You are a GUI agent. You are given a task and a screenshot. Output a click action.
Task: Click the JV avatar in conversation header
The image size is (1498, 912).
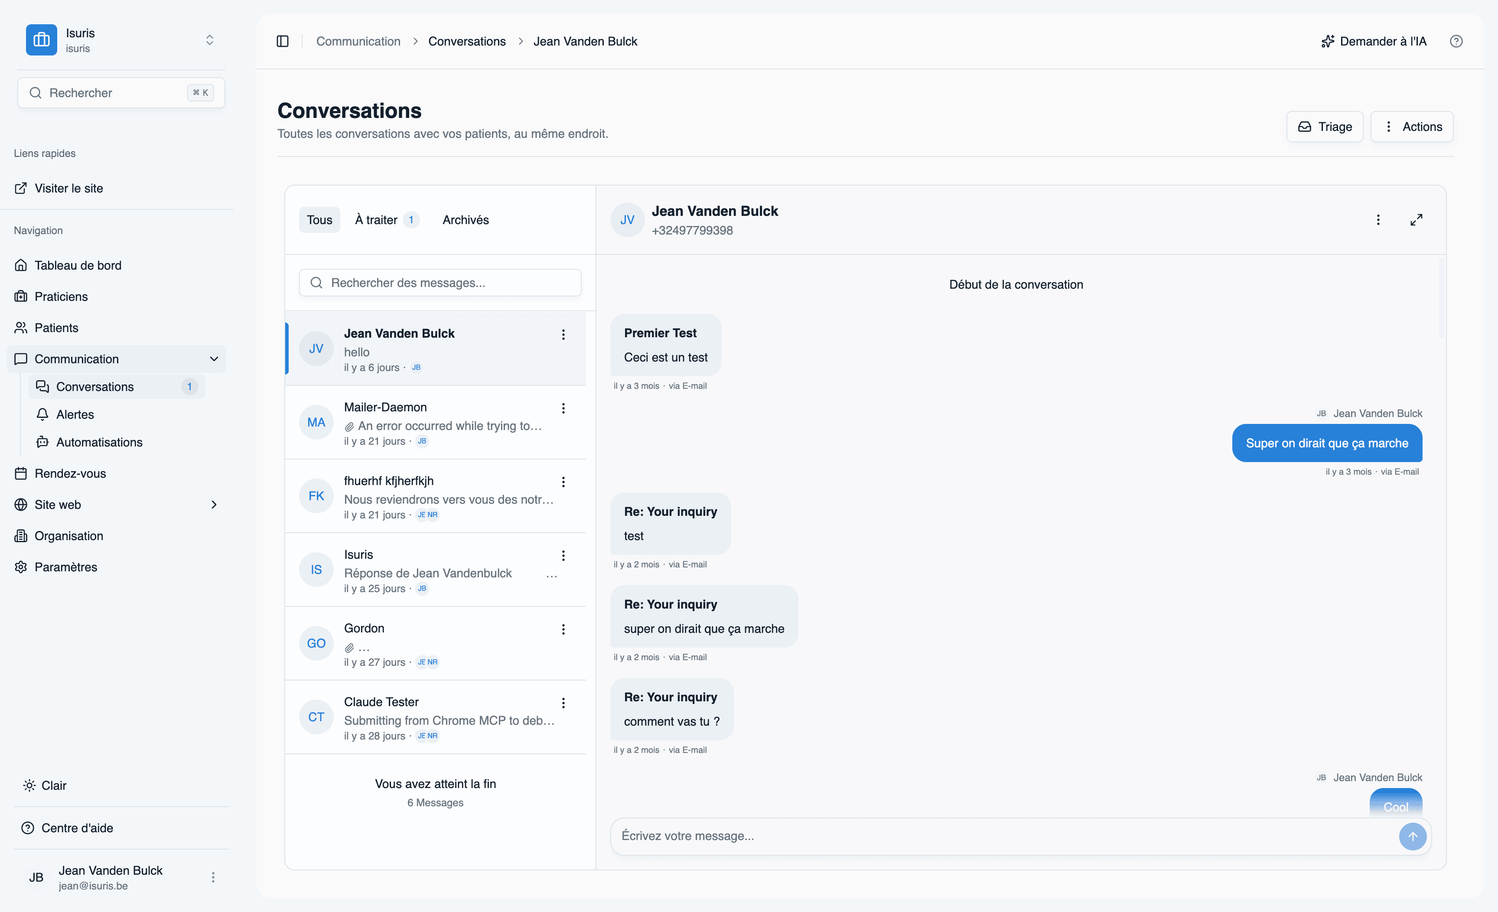[627, 219]
